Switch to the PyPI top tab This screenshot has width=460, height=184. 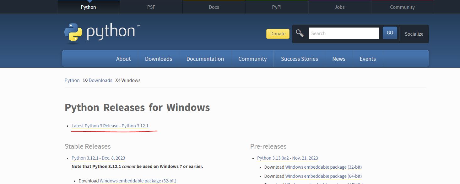277,7
